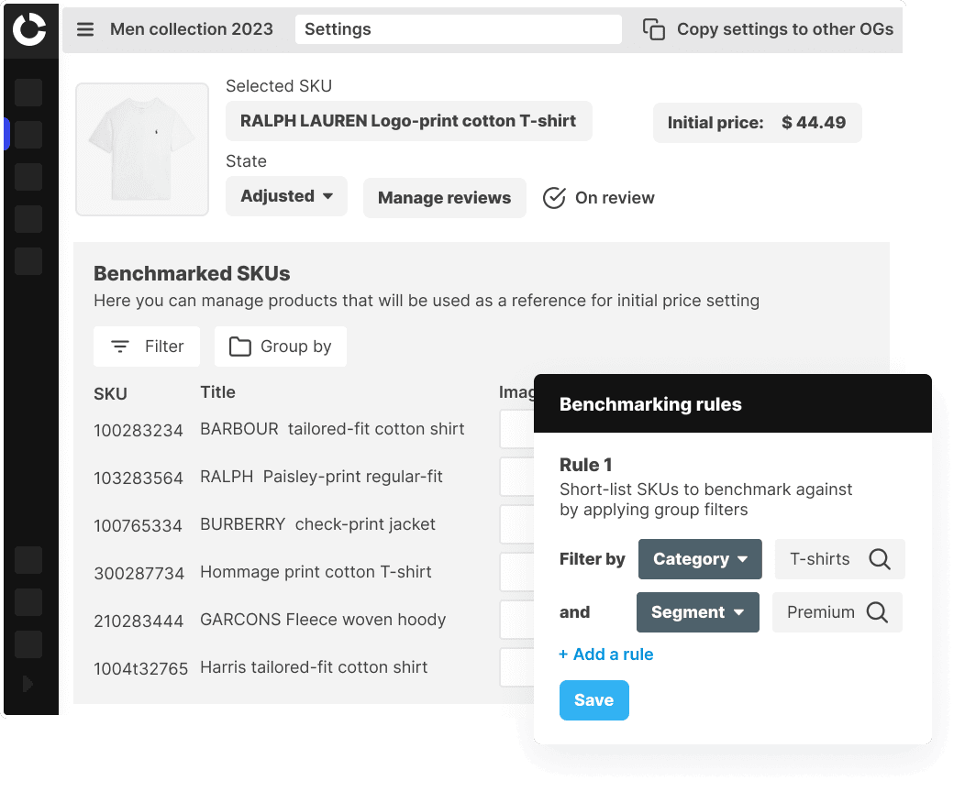
Task: Click the app logo in the top-left corner
Action: [x=30, y=29]
